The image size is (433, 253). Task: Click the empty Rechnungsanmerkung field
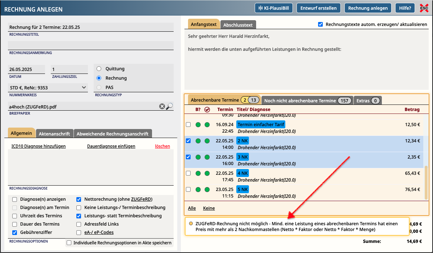click(91, 45)
